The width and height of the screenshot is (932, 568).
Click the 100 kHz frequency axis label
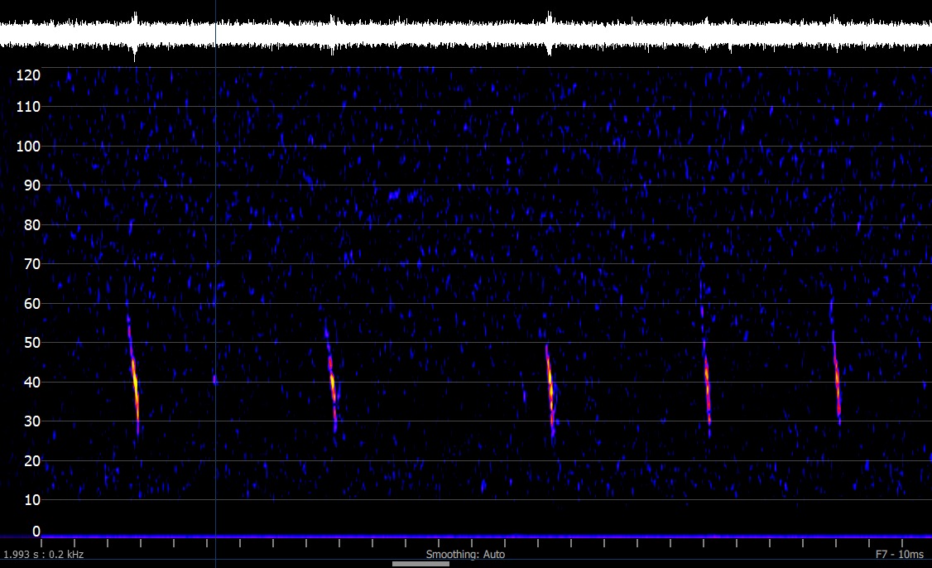click(29, 147)
